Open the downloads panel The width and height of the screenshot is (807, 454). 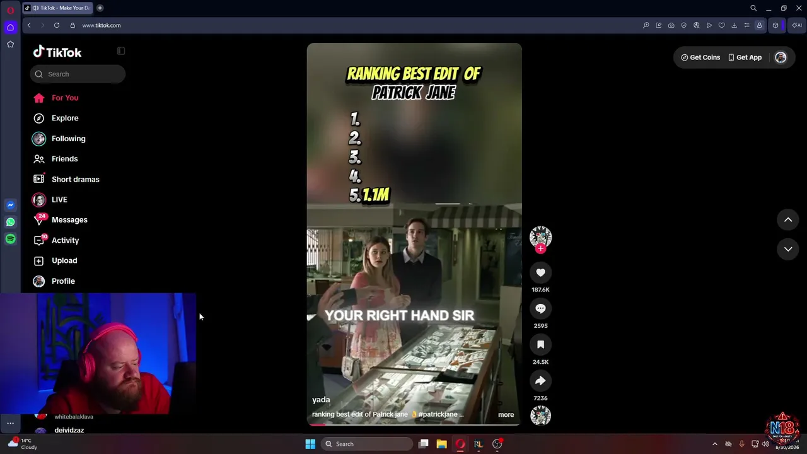pyautogui.click(x=734, y=25)
